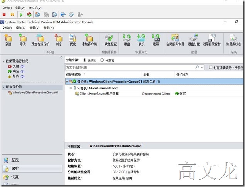The image size is (245, 187).
Task: Click the USB device connect icon
Action: 80,15
